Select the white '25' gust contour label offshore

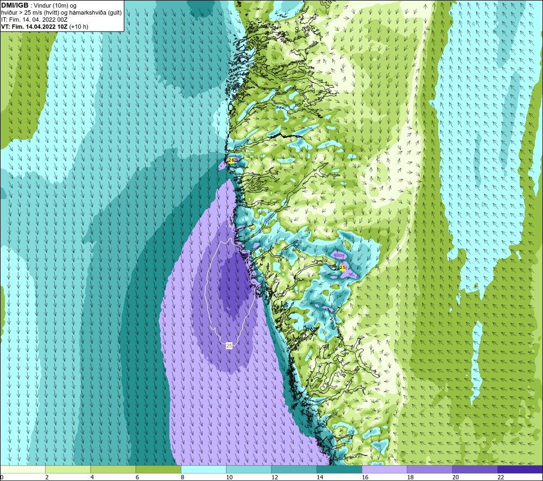(x=229, y=345)
